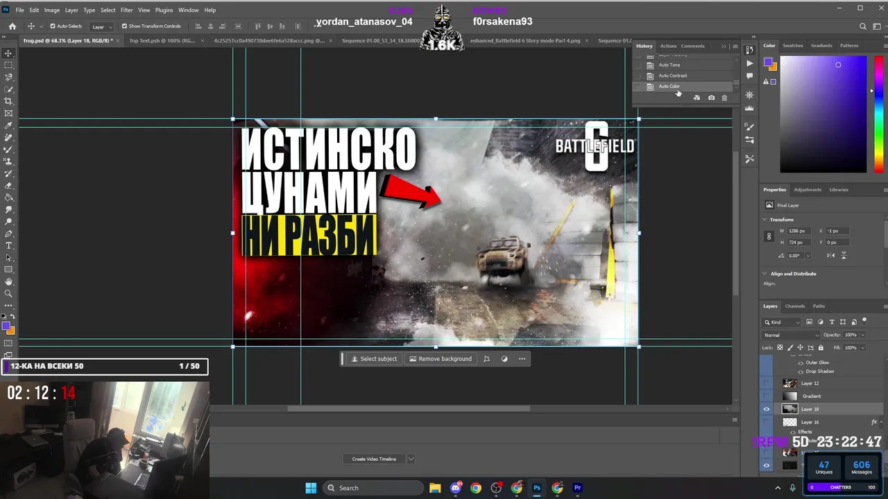Open the Image menu
The image size is (888, 499).
[52, 10]
